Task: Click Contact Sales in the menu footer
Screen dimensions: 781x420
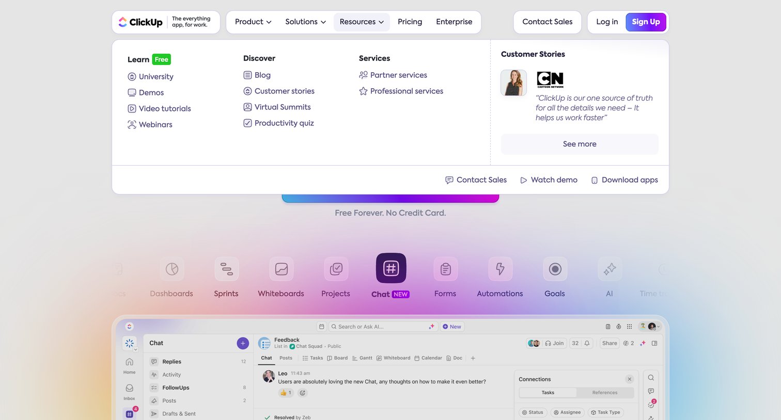Action: coord(476,180)
